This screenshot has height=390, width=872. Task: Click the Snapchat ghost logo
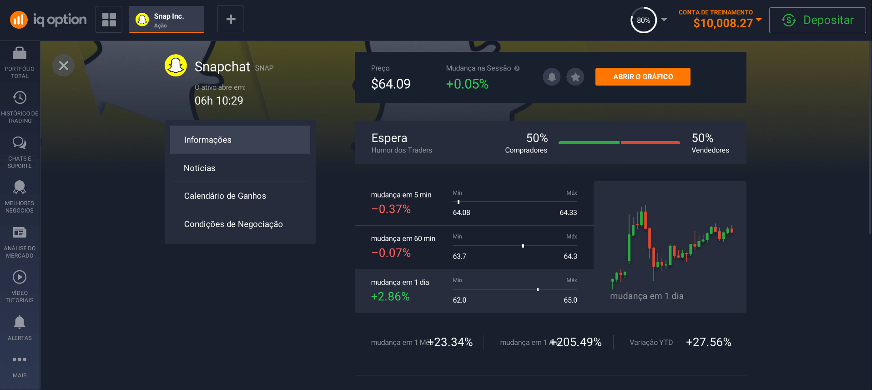pyautogui.click(x=176, y=66)
